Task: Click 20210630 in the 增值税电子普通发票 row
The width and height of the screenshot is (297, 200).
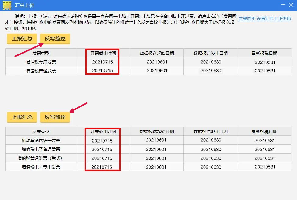Action: [211, 149]
